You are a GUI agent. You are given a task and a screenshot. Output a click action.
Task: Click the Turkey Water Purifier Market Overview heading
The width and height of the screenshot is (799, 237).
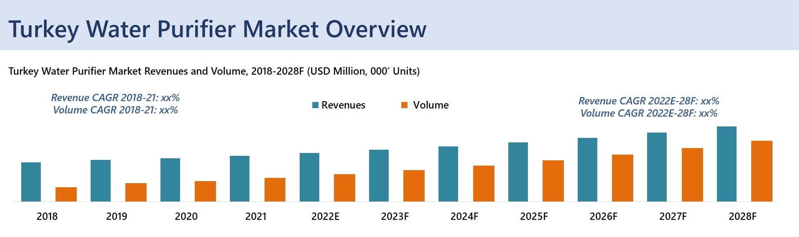217,29
